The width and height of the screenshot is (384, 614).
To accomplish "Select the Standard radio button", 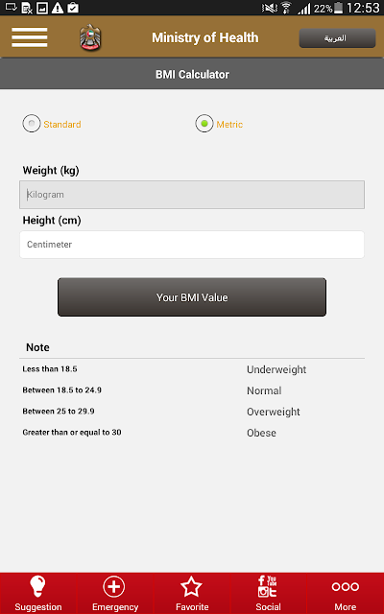I will coord(32,124).
